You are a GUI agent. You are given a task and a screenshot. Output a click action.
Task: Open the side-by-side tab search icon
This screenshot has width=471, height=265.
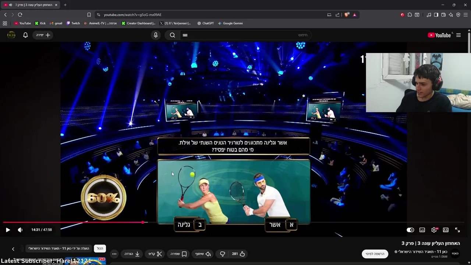417,15
